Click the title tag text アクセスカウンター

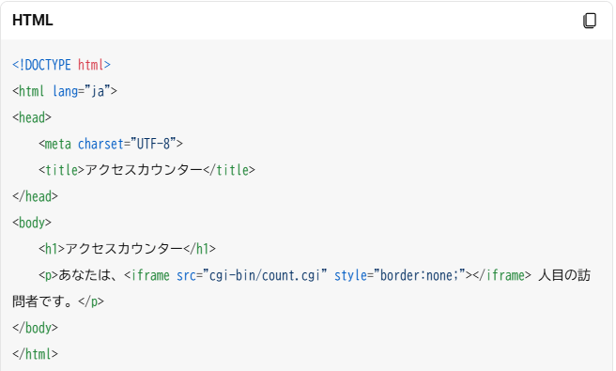pyautogui.click(x=144, y=170)
